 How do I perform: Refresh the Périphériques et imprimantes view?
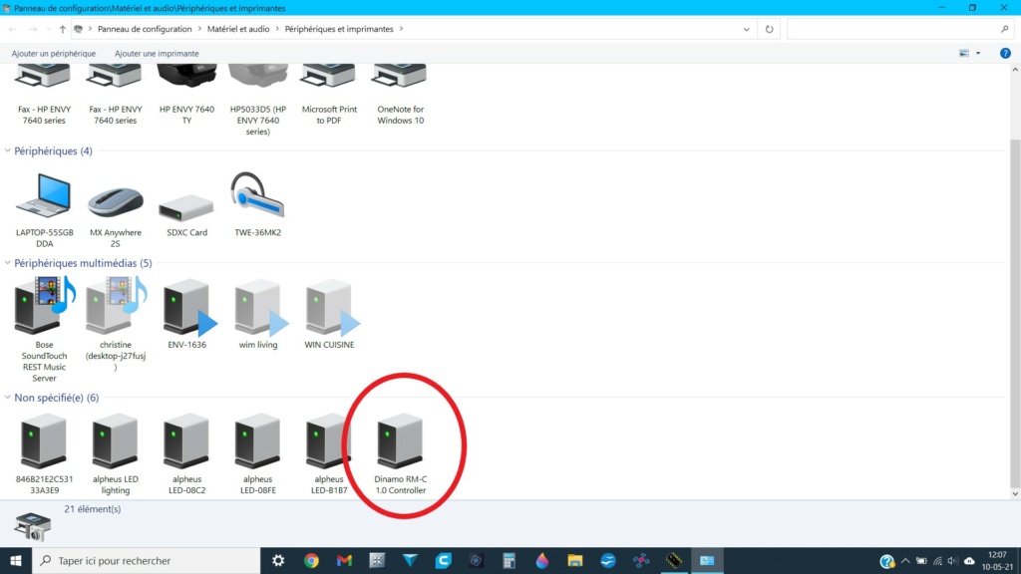pos(769,29)
